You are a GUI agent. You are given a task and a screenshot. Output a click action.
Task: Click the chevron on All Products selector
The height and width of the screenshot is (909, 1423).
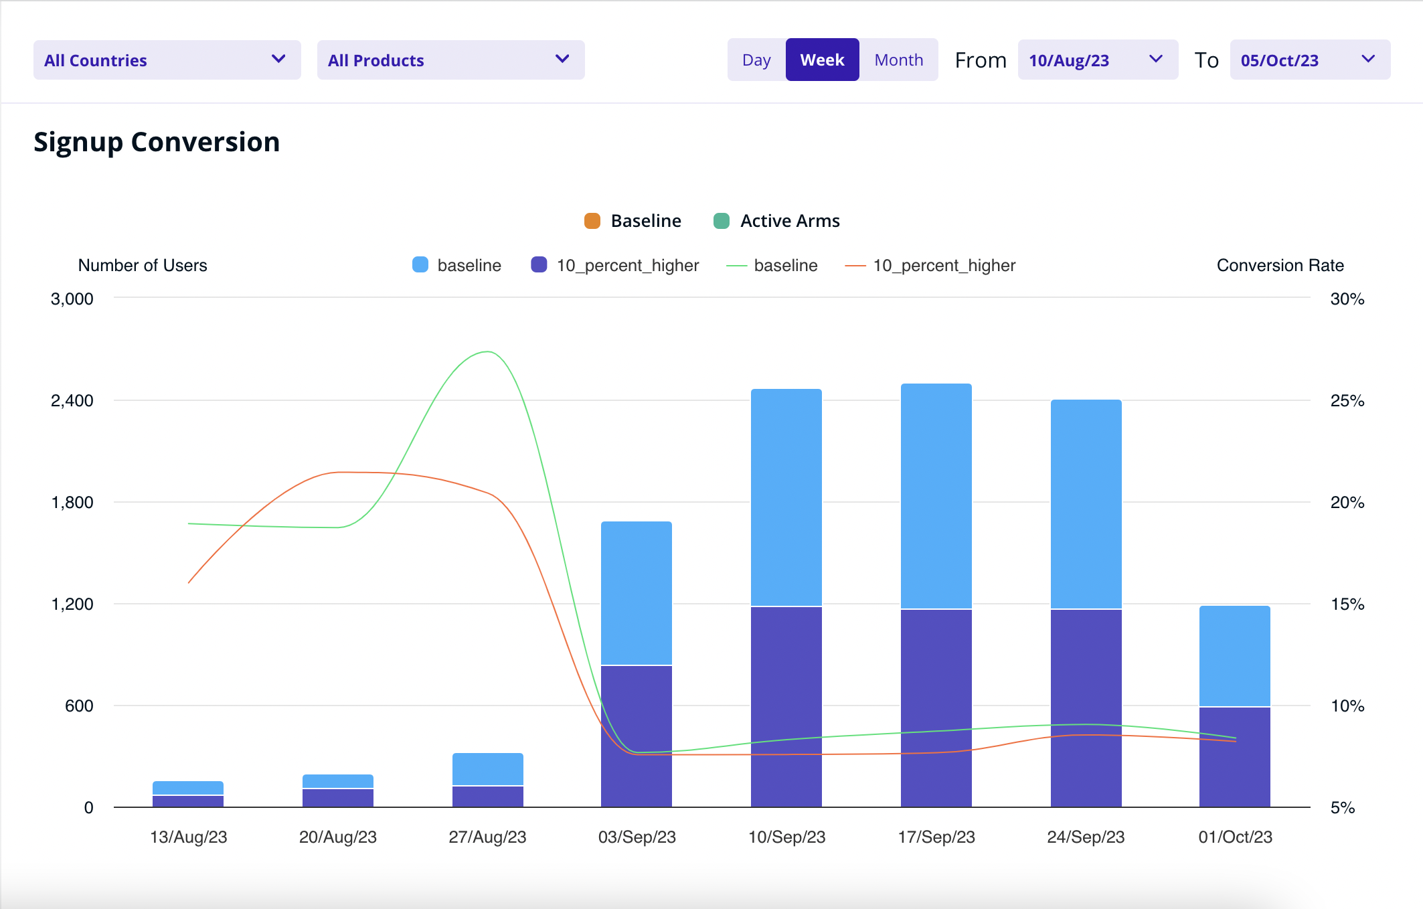[x=562, y=59]
